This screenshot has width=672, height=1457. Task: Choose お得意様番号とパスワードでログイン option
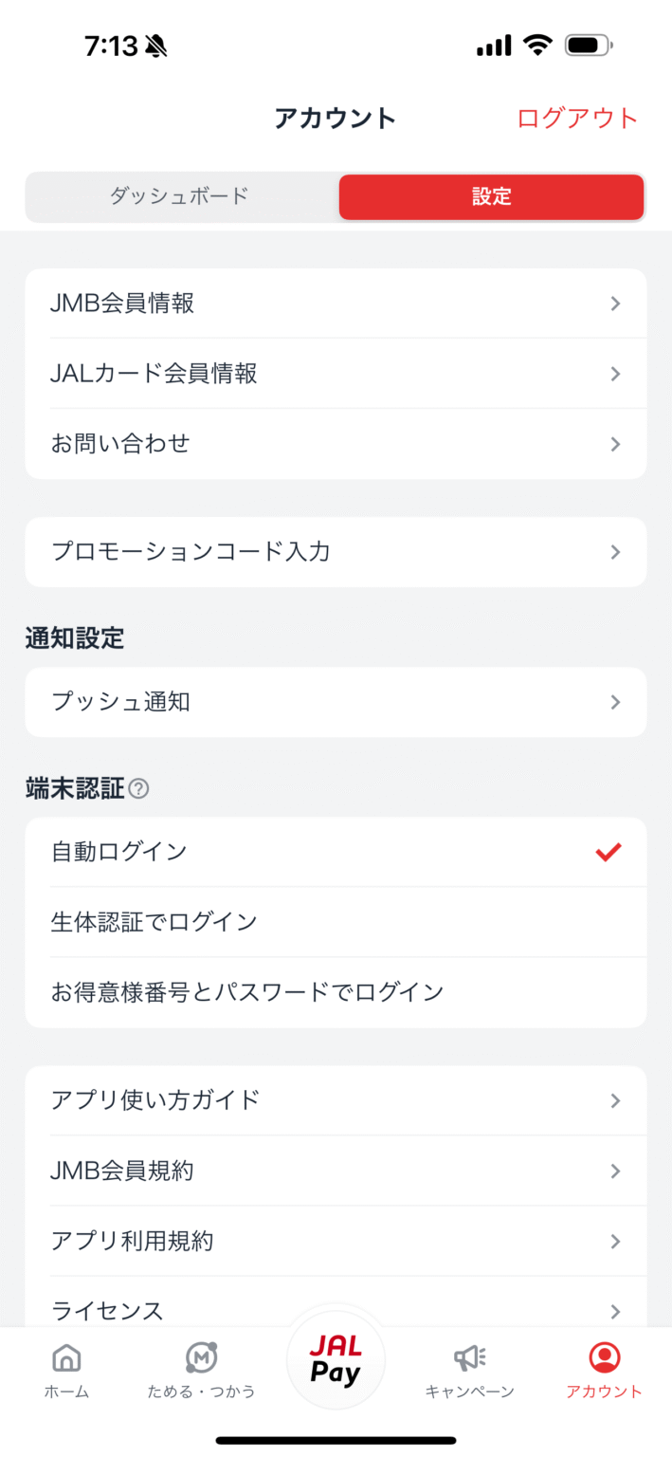[336, 991]
